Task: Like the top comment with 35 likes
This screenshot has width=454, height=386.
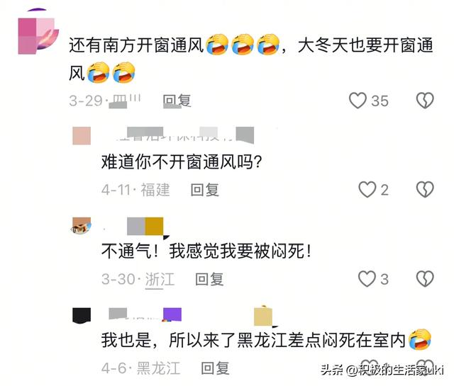Action: 358,101
